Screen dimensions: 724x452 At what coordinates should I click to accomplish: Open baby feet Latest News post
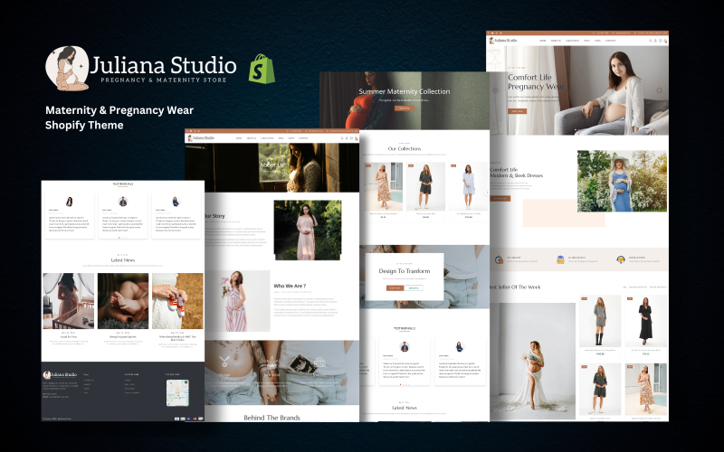123,301
